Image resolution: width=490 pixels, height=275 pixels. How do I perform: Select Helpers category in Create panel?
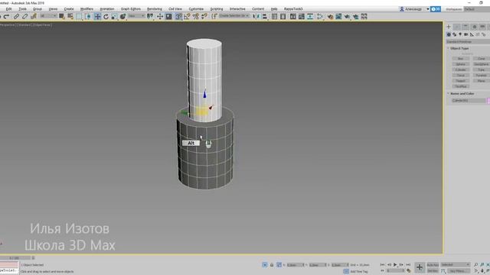click(x=472, y=34)
